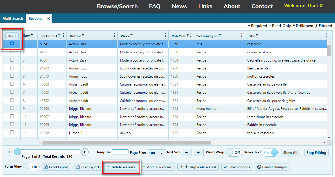Open Pub Year column options menu
335x177 pixels.
(x=191, y=35)
